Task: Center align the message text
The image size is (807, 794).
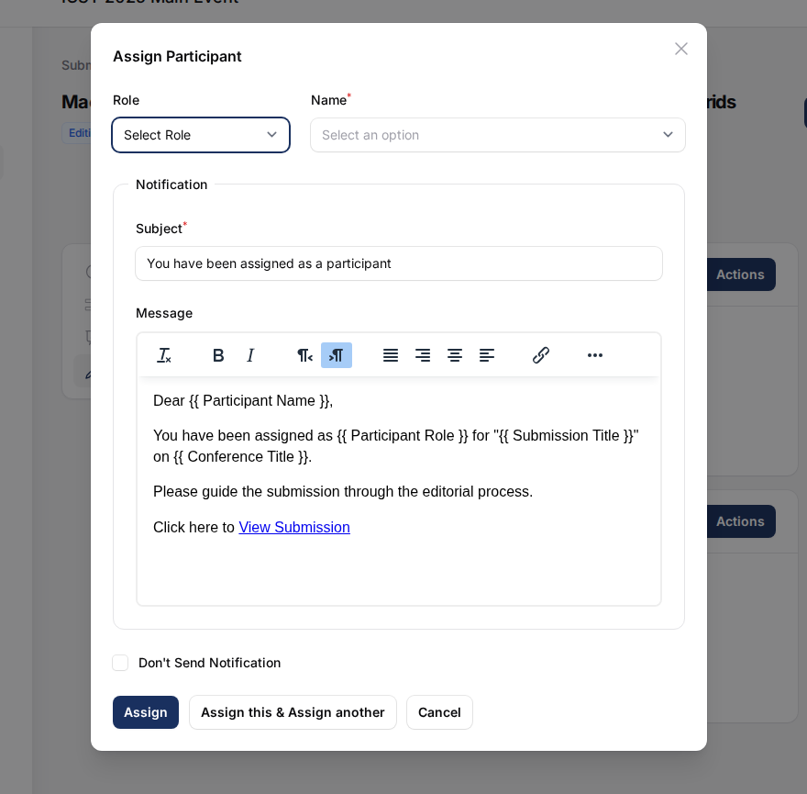Action: 455,355
